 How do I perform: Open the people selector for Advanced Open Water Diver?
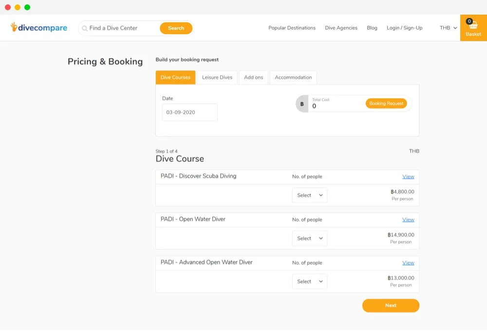tap(309, 281)
